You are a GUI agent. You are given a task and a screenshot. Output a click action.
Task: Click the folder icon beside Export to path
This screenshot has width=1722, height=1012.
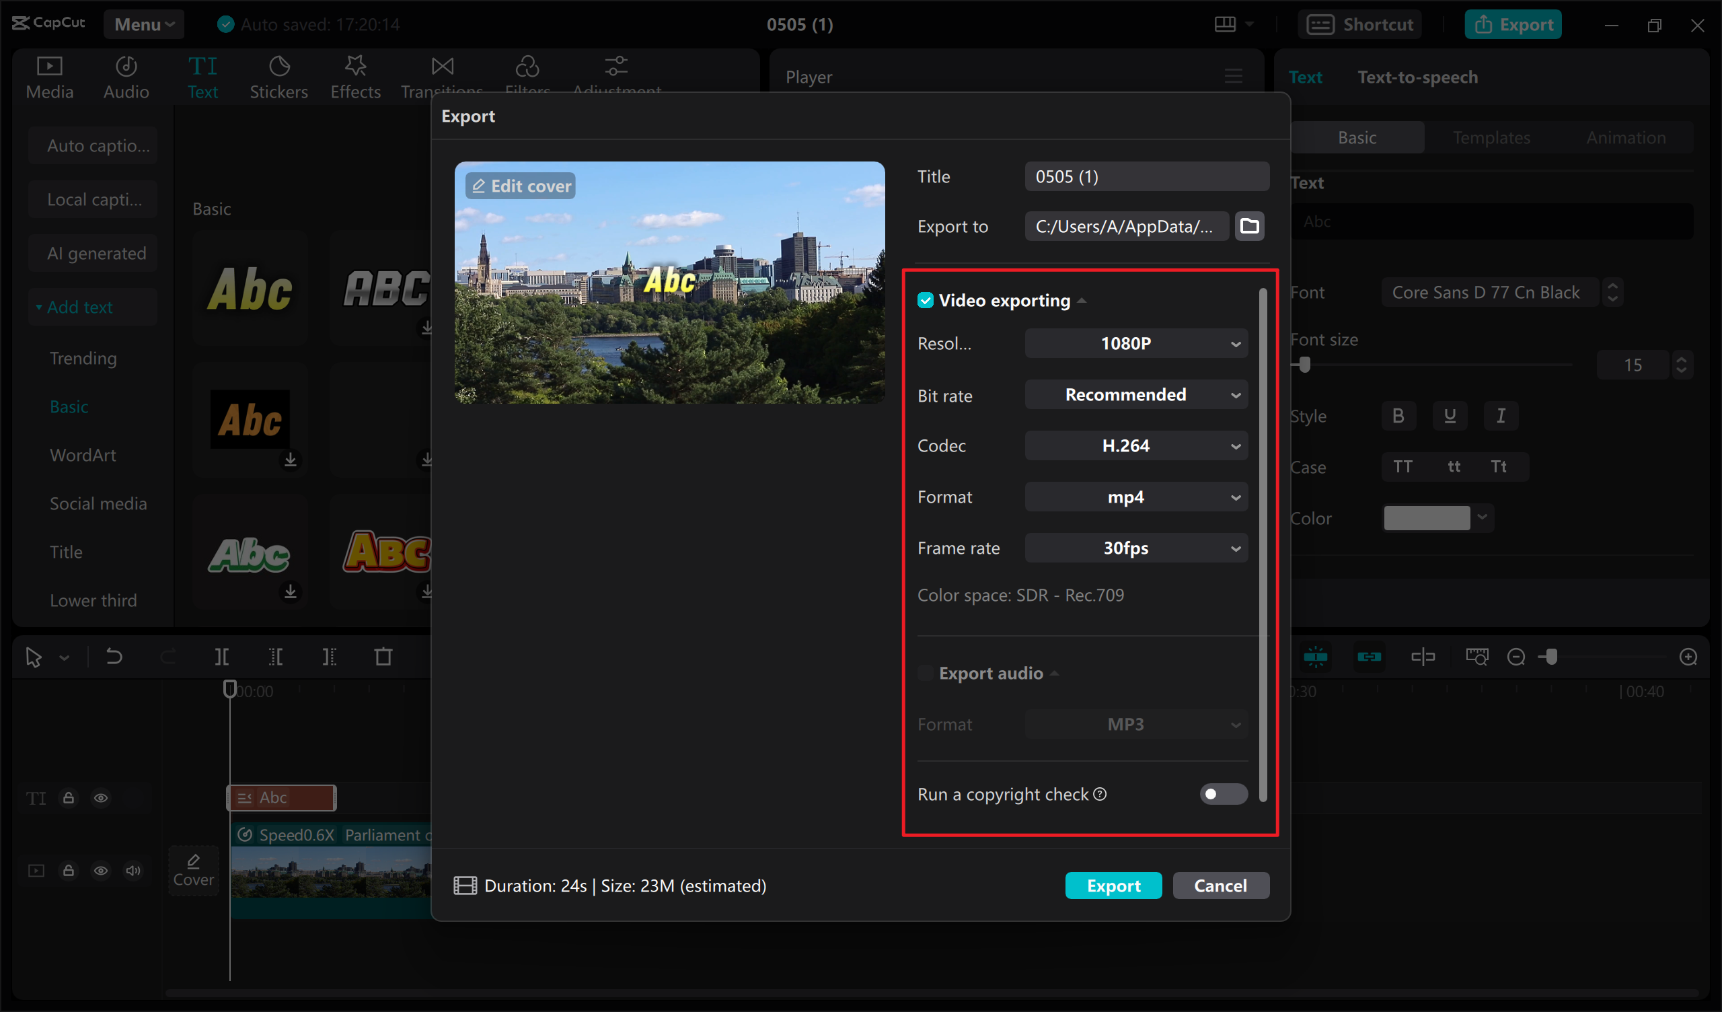tap(1249, 226)
